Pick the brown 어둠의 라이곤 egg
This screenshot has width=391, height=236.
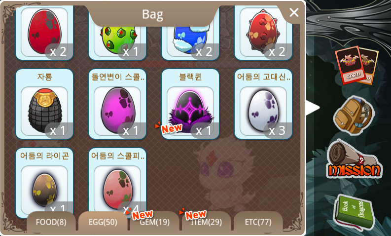tap(45, 183)
